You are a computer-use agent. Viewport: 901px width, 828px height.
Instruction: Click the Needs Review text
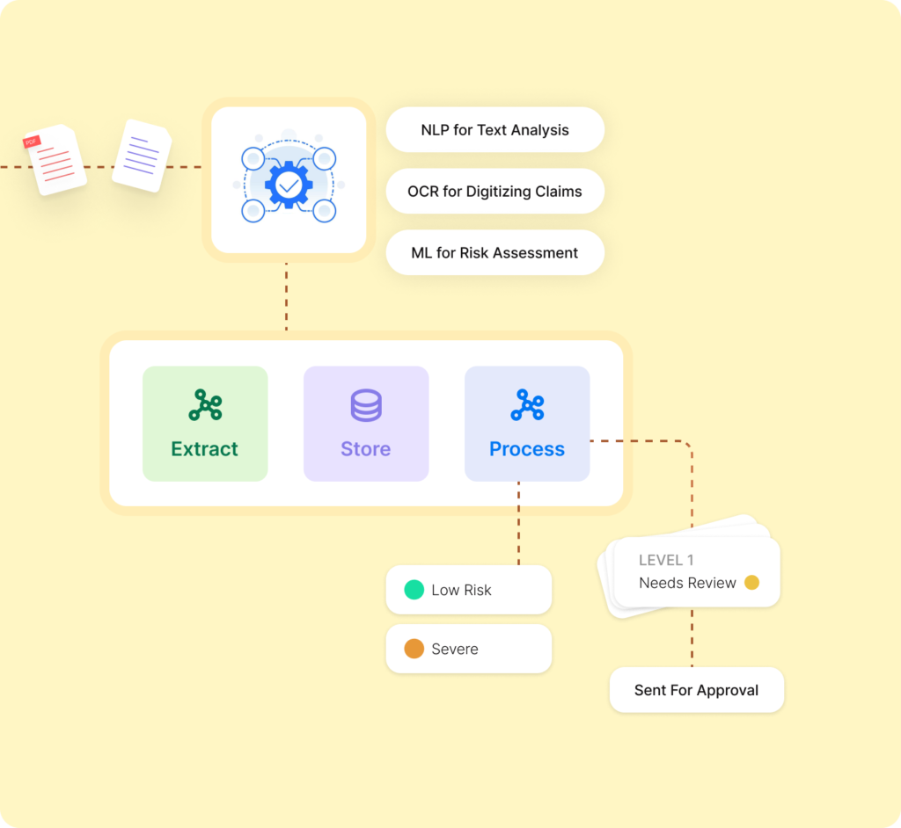pos(687,583)
